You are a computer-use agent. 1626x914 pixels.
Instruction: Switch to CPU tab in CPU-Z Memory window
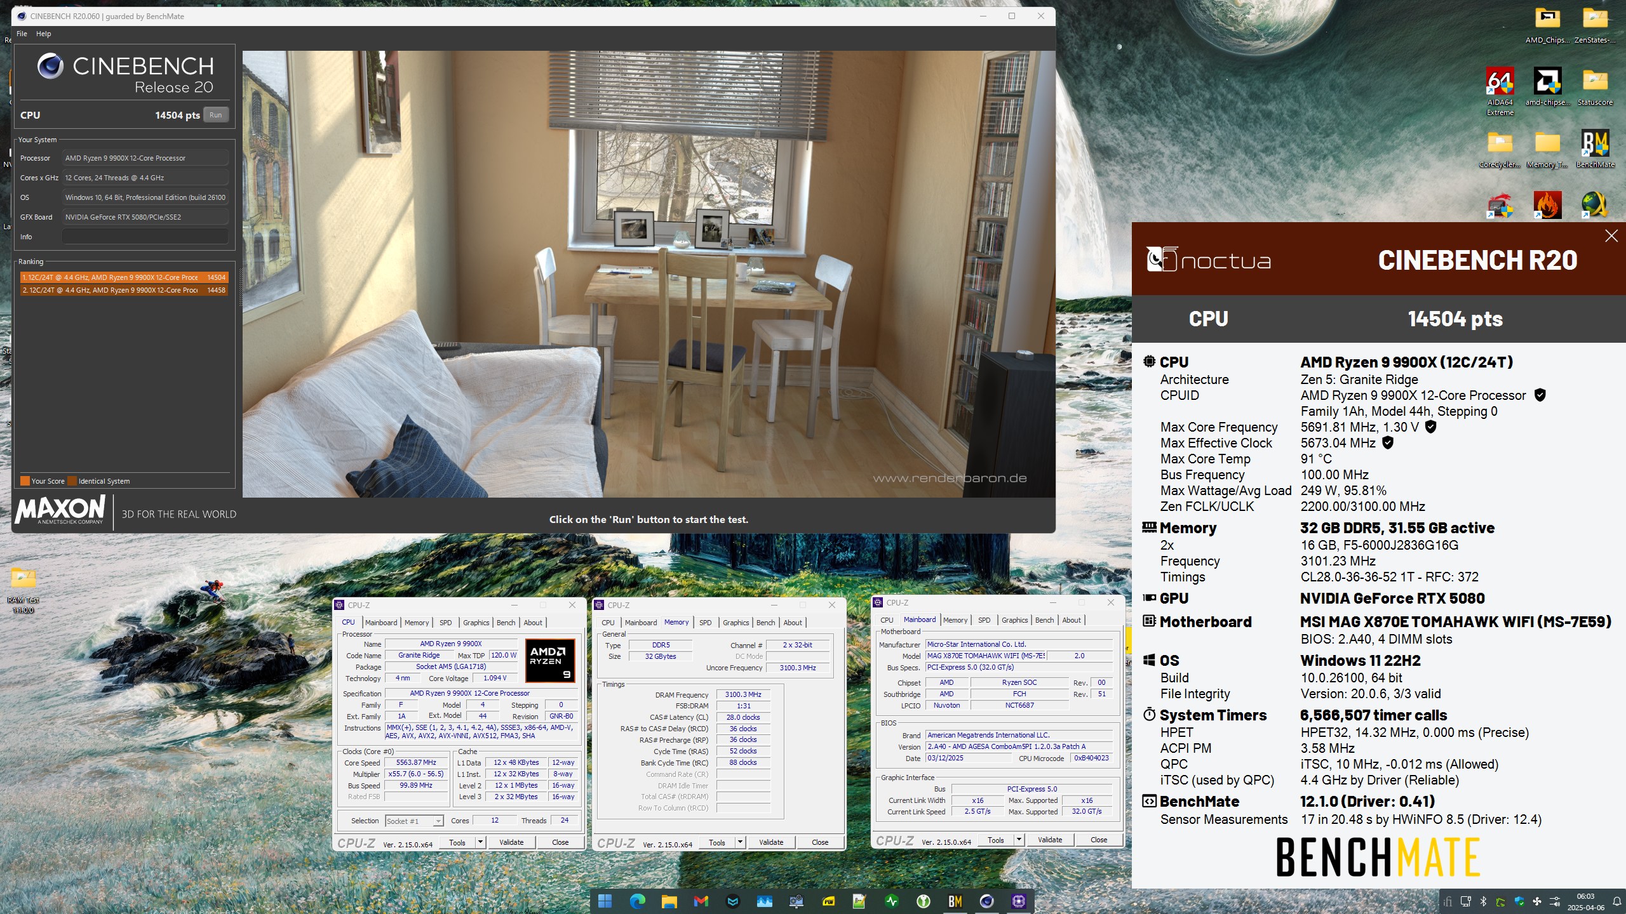608,623
